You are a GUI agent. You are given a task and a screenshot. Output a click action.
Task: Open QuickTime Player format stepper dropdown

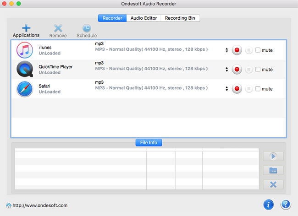point(227,70)
